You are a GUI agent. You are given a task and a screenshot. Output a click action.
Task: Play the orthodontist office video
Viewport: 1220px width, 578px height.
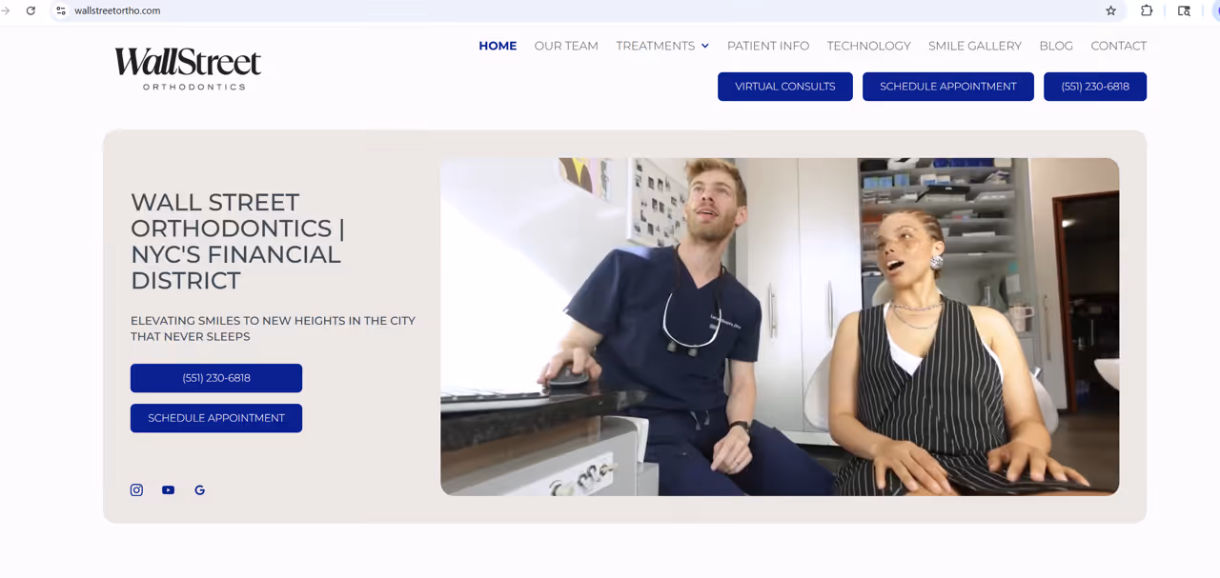[x=779, y=326]
